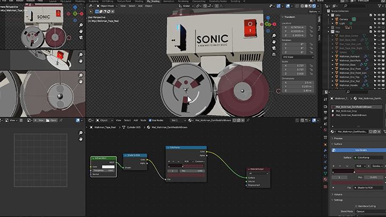Open Texture properties checker tab
This screenshot has width=386, height=217.
(325, 187)
